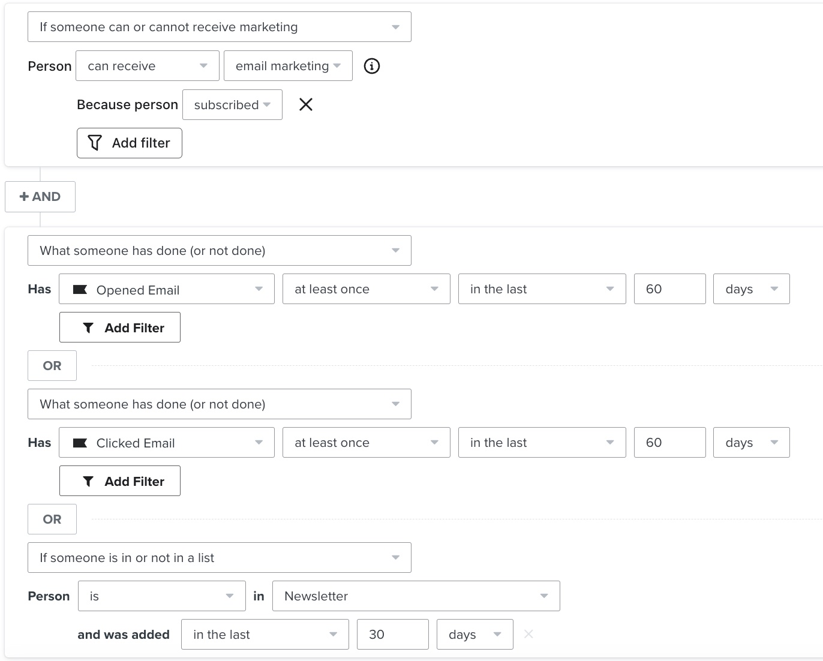
Task: Open the 'email marketing' channel dropdown
Action: (x=288, y=66)
